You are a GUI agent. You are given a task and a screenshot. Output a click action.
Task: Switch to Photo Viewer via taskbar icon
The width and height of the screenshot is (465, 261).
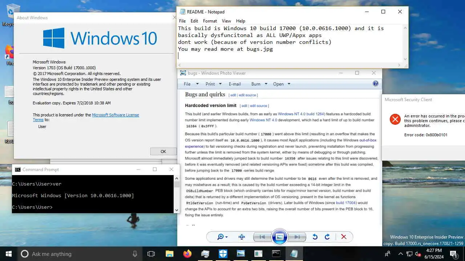click(x=240, y=254)
